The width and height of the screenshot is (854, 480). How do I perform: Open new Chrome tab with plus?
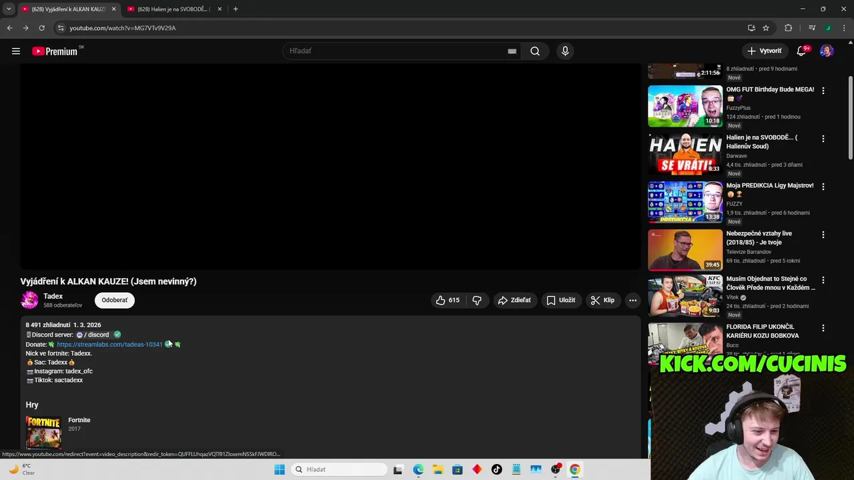click(x=236, y=9)
